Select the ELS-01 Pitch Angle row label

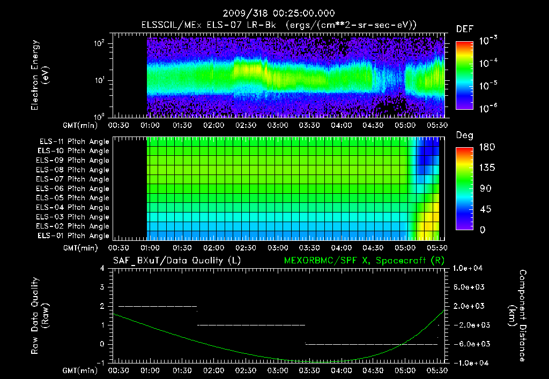73,236
